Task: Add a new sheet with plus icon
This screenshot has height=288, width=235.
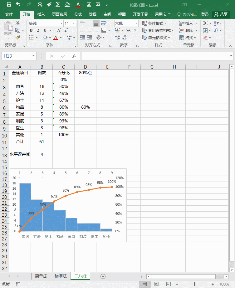Action: tap(103, 276)
